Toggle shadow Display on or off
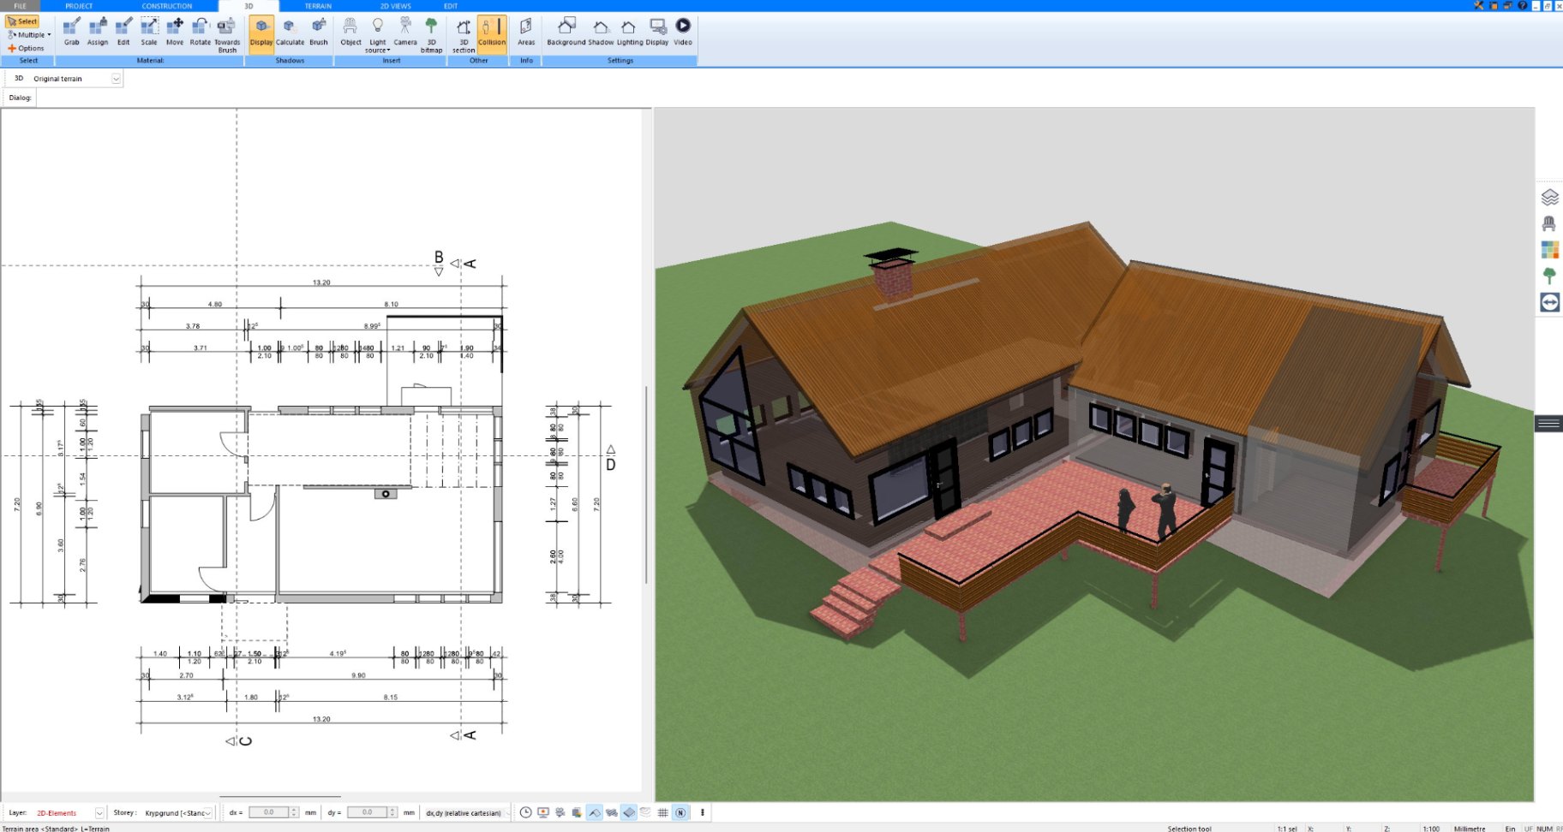 point(261,34)
